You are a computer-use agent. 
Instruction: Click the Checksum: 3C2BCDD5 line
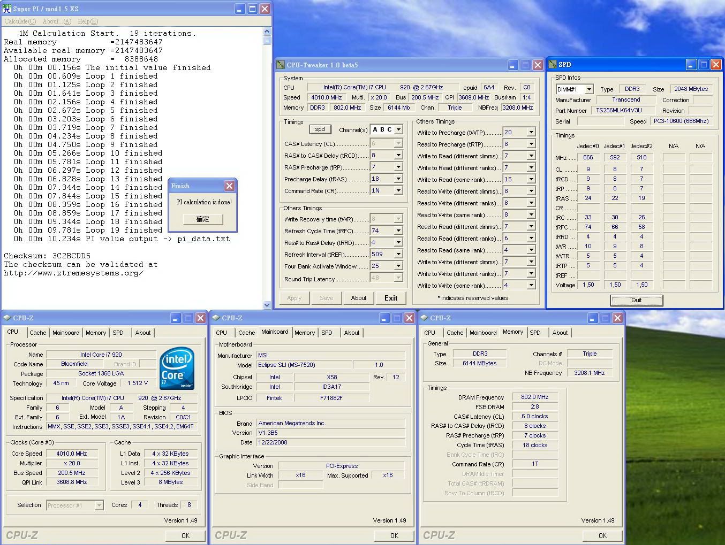point(47,256)
